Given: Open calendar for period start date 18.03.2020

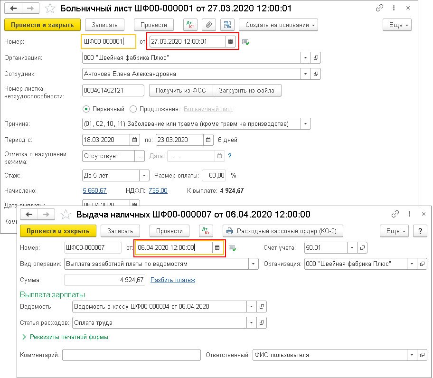Looking at the screenshot, I should coord(135,140).
